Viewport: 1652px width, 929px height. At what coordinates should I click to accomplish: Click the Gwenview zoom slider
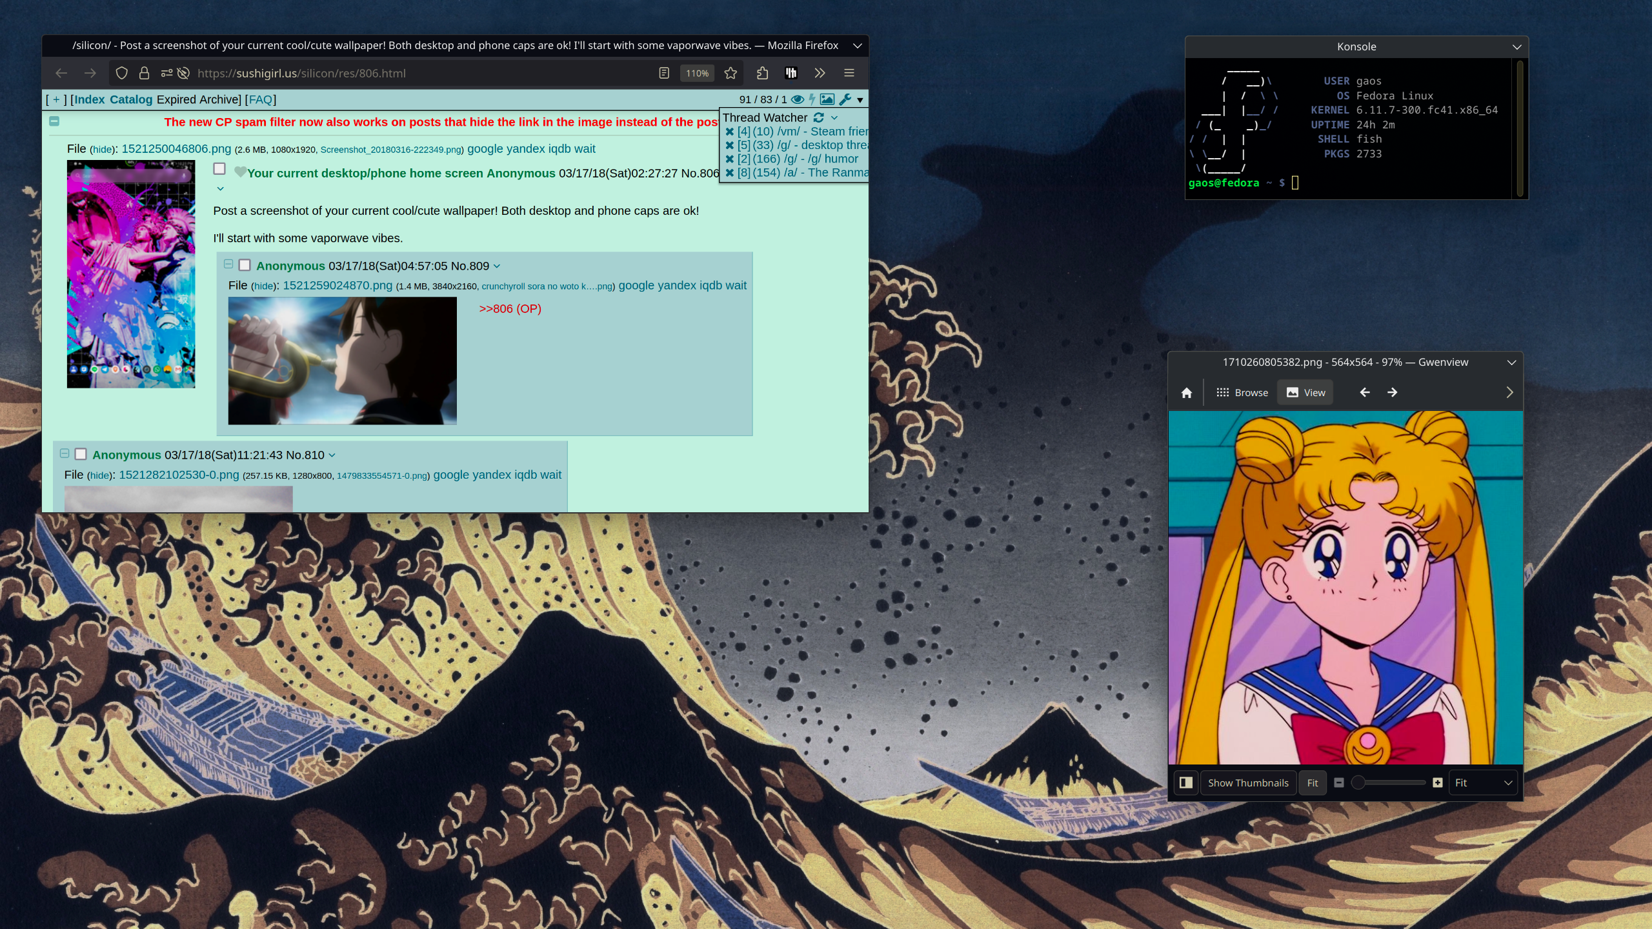coord(1387,783)
